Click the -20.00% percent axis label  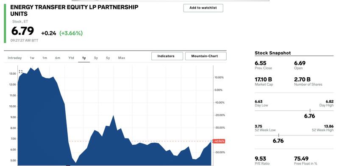220,115
